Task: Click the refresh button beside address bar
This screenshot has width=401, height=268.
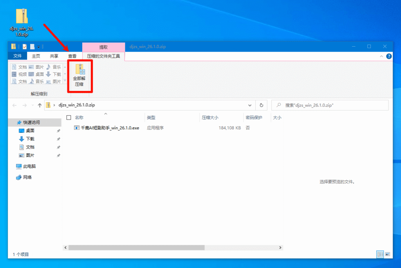Action: pyautogui.click(x=261, y=105)
